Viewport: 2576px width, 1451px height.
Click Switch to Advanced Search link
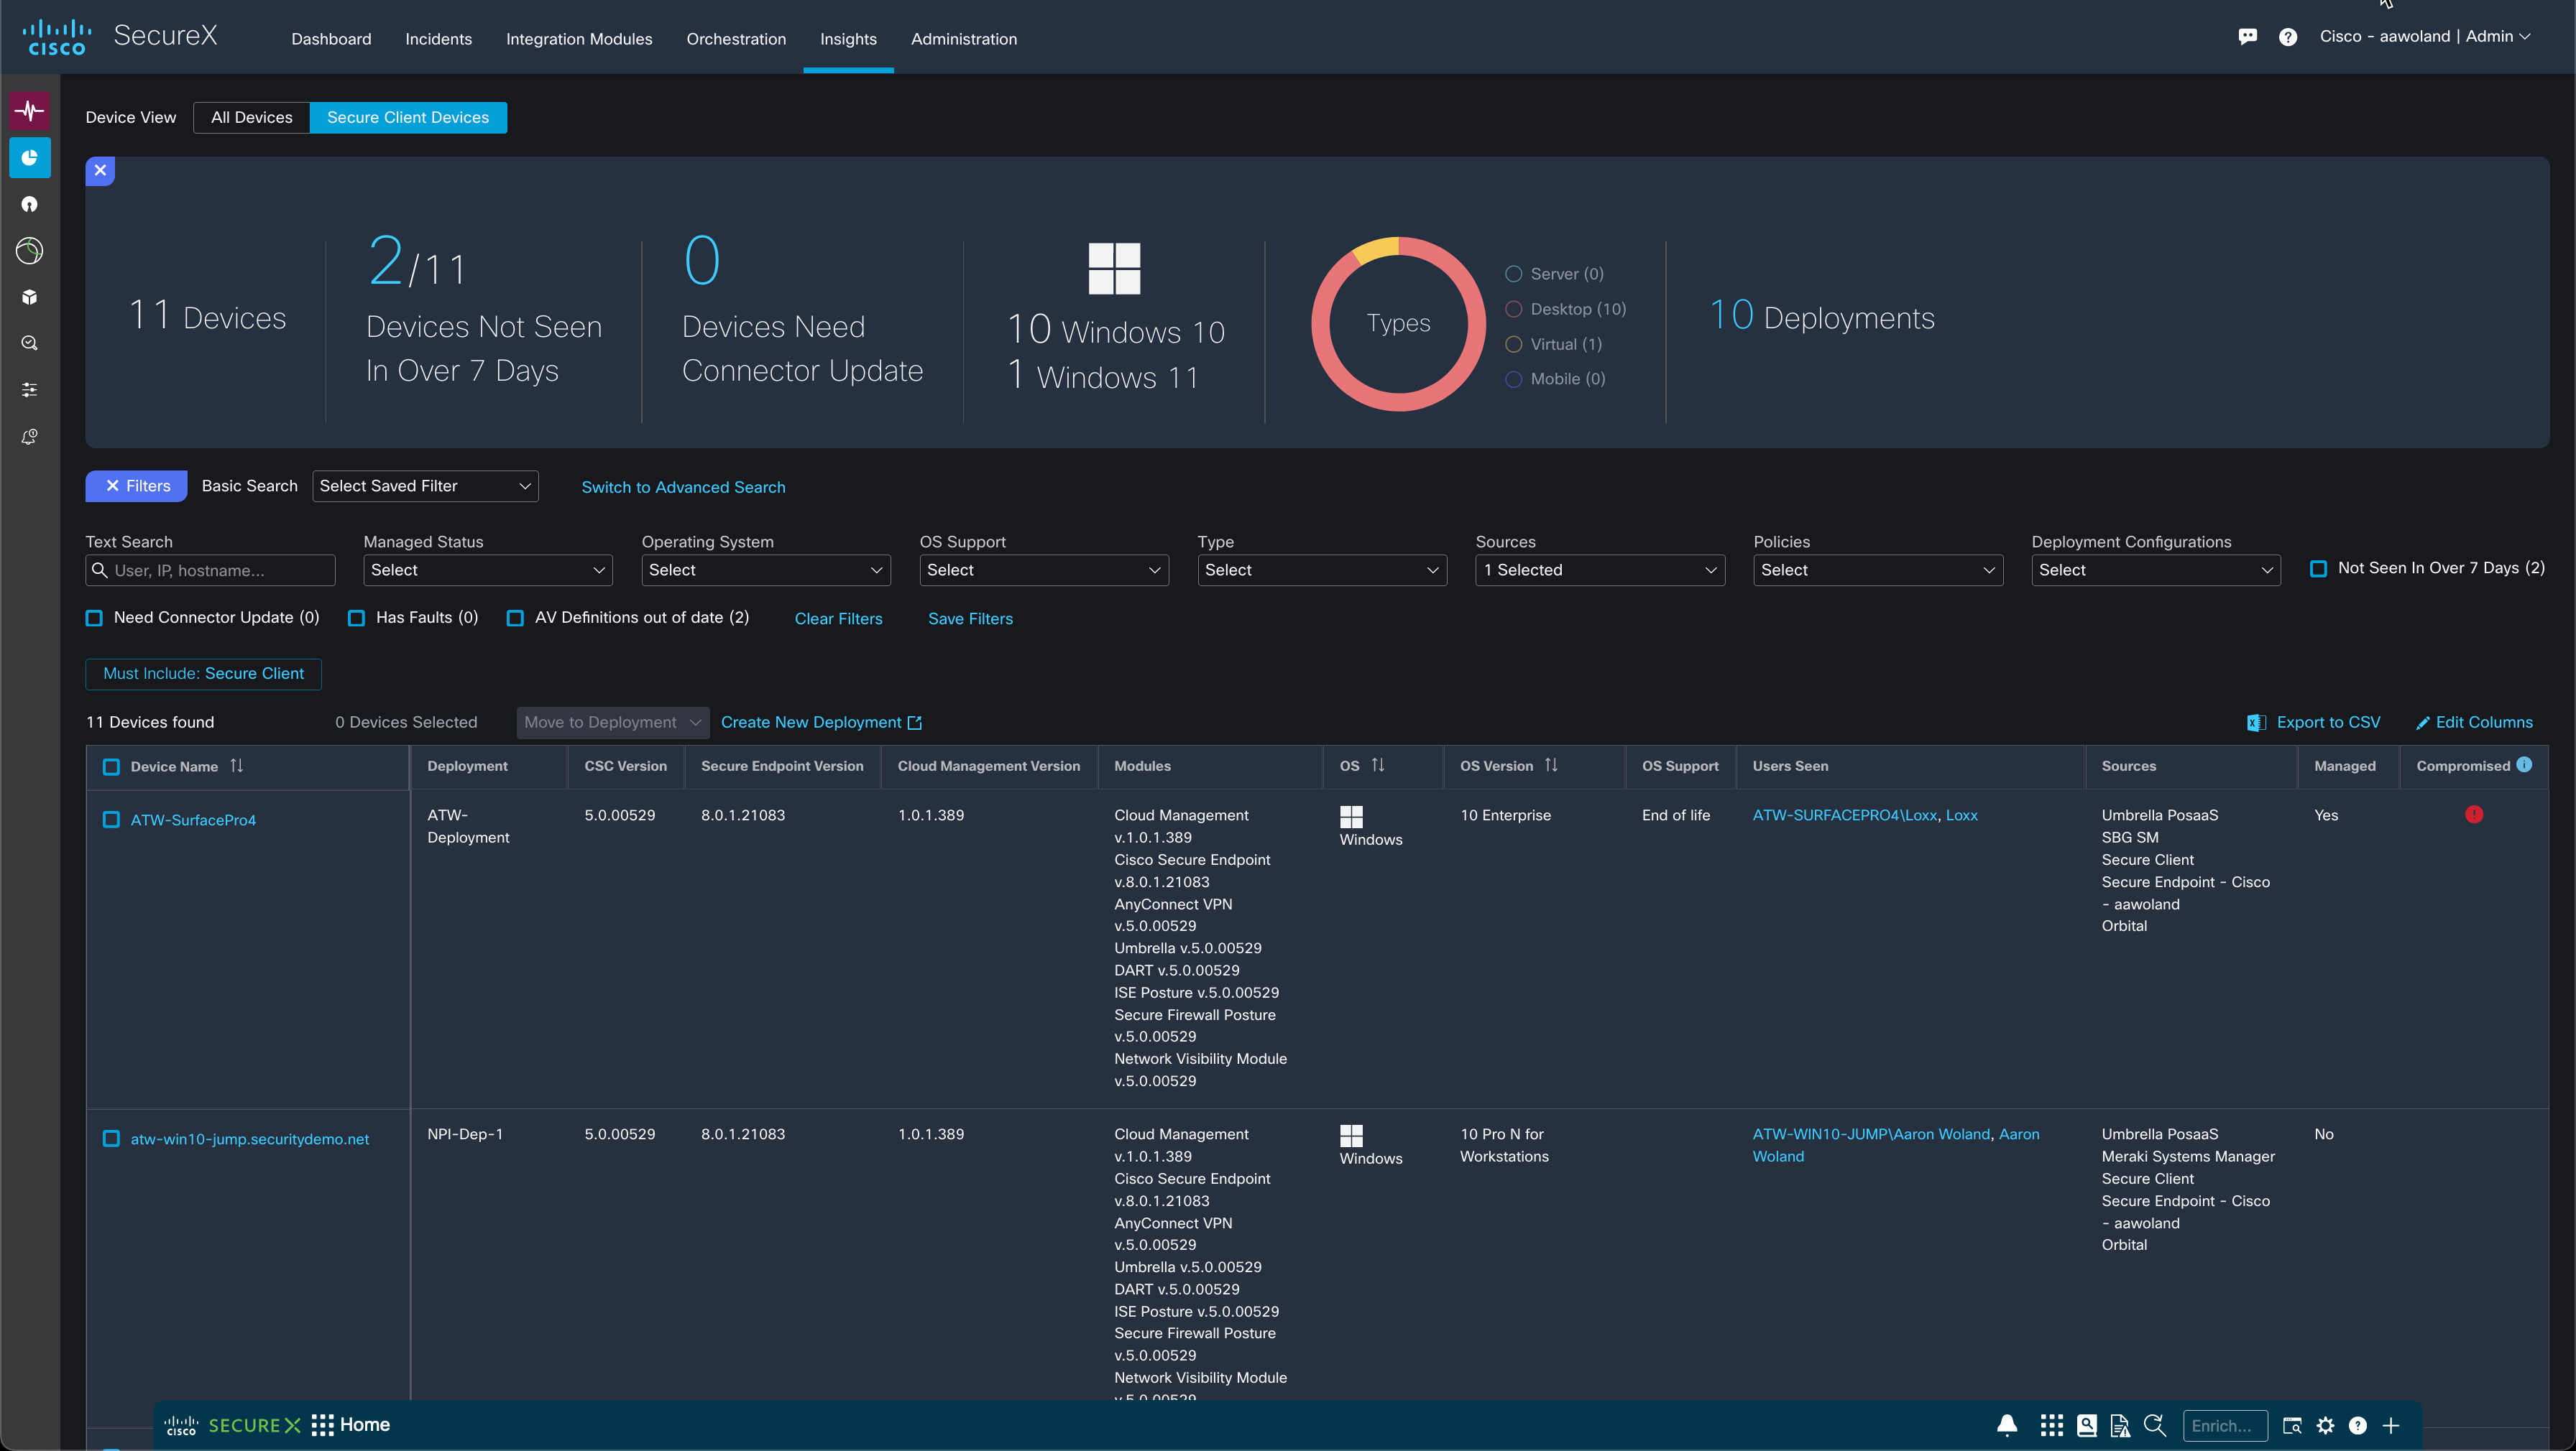(683, 487)
